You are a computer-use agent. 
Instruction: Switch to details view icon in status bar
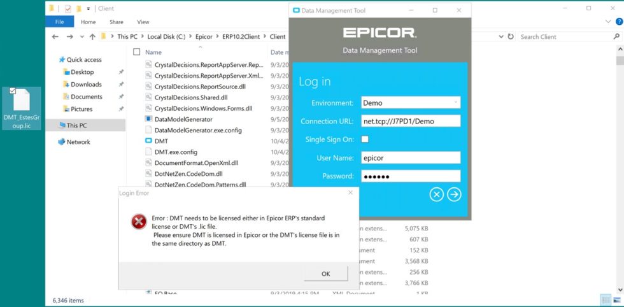tap(606, 300)
